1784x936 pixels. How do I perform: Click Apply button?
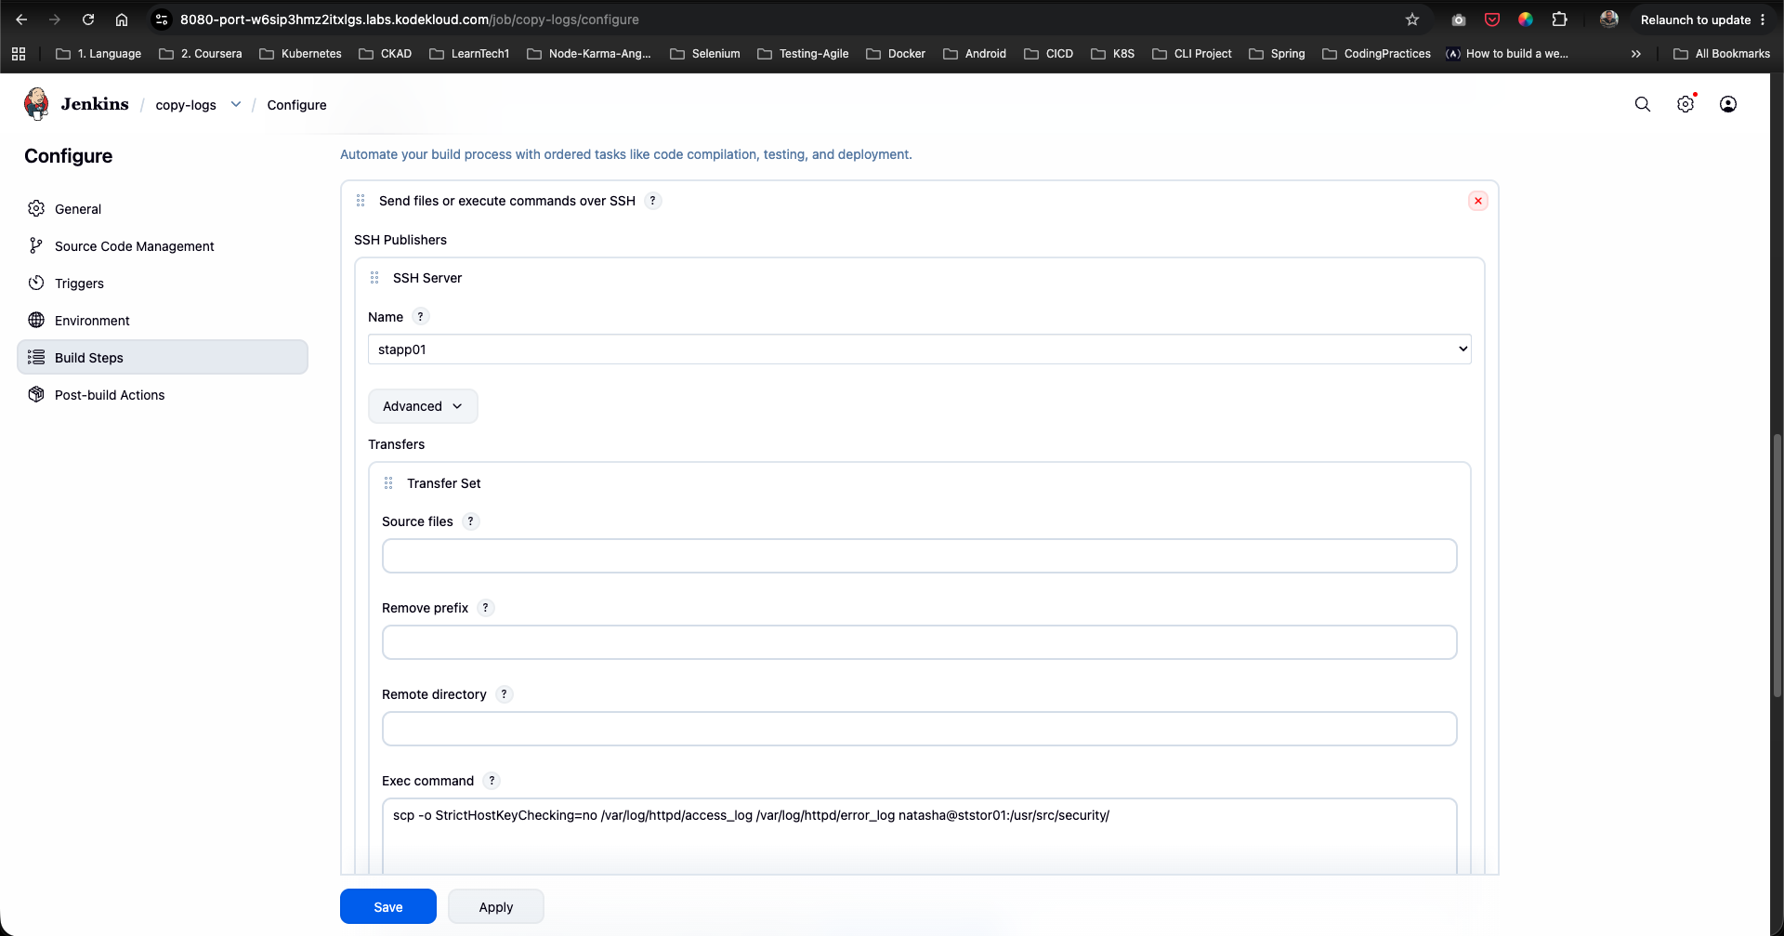(x=496, y=906)
